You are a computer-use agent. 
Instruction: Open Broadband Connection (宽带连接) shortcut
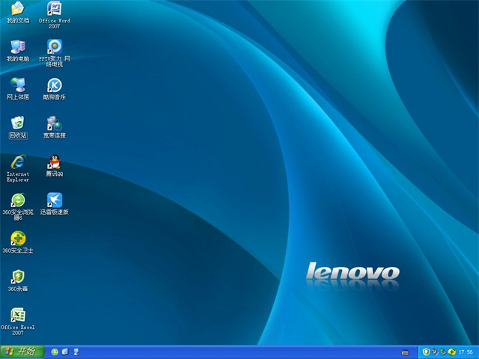[54, 123]
